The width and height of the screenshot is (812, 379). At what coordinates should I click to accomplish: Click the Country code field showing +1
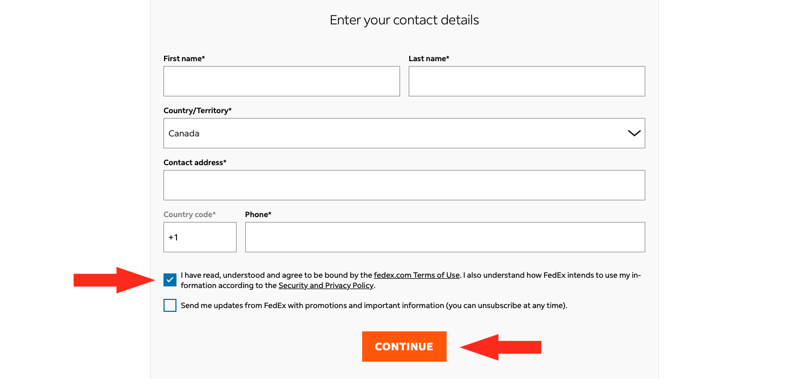(200, 237)
